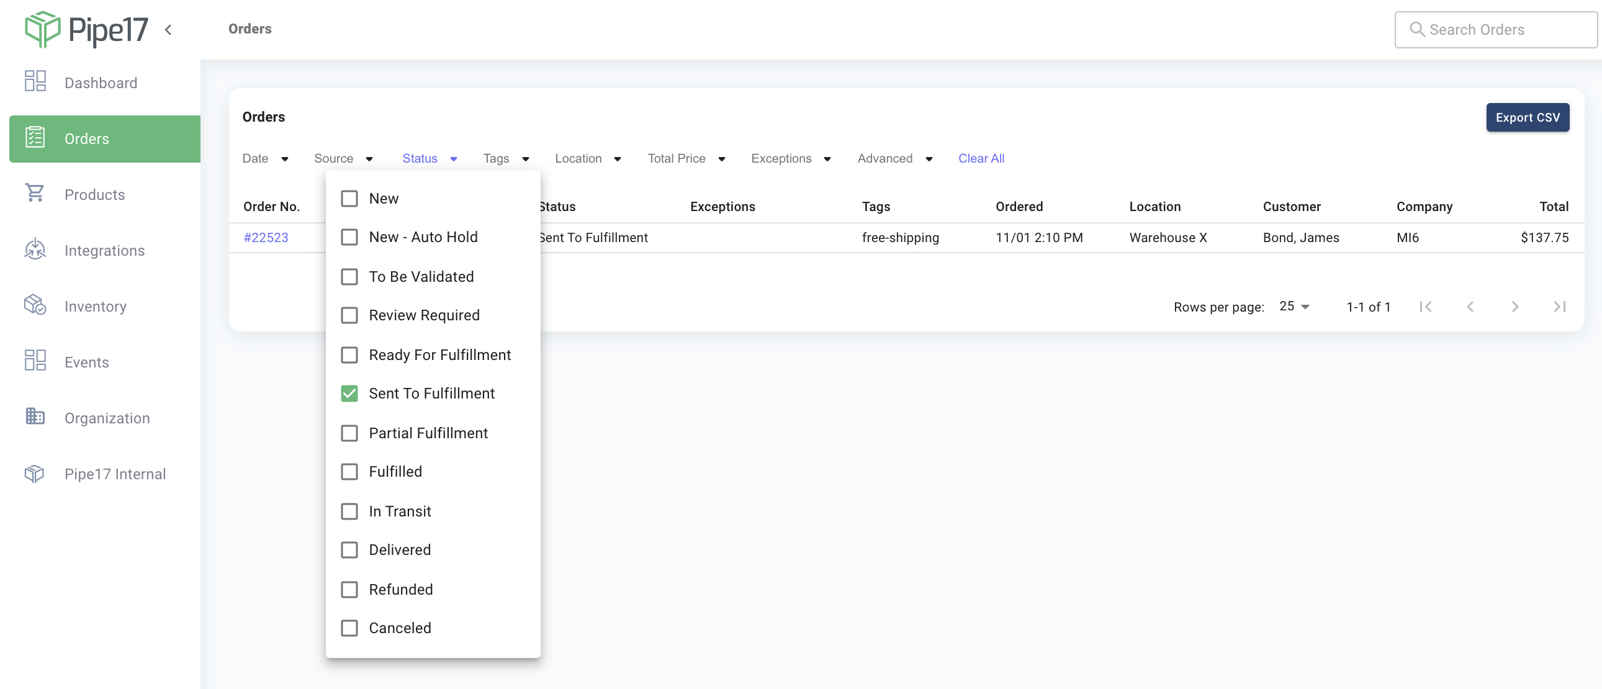Image resolution: width=1602 pixels, height=689 pixels.
Task: Click the Total column header
Action: [1554, 207]
